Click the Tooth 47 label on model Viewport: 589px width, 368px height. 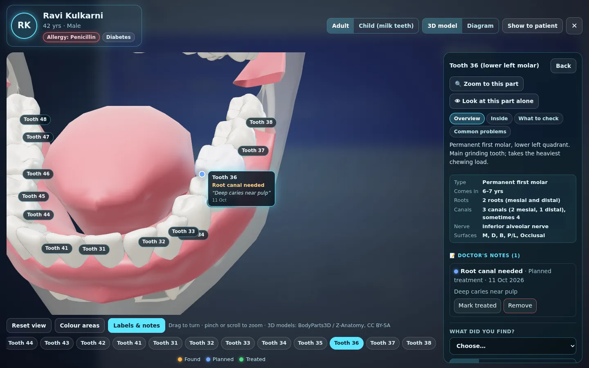[38, 137]
